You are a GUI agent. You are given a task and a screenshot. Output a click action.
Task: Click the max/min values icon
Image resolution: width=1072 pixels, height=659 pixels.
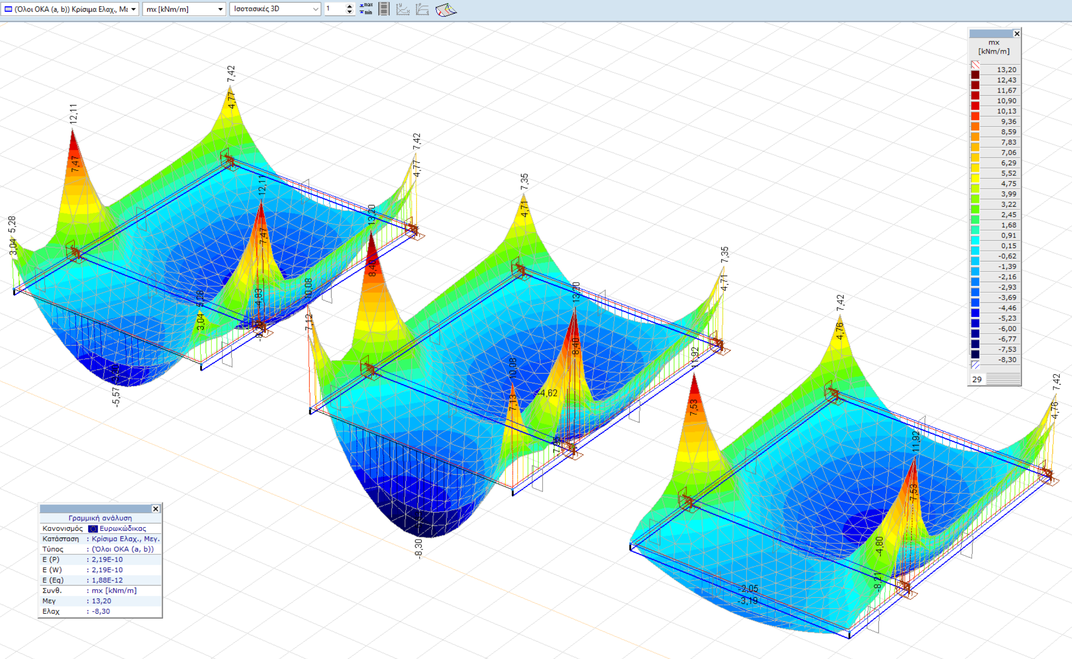click(x=366, y=9)
